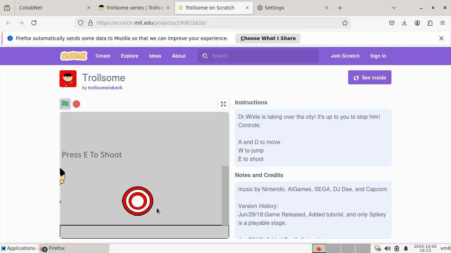The width and height of the screenshot is (451, 253).
Task: Click the notification bell in system tray
Action: click(406, 248)
